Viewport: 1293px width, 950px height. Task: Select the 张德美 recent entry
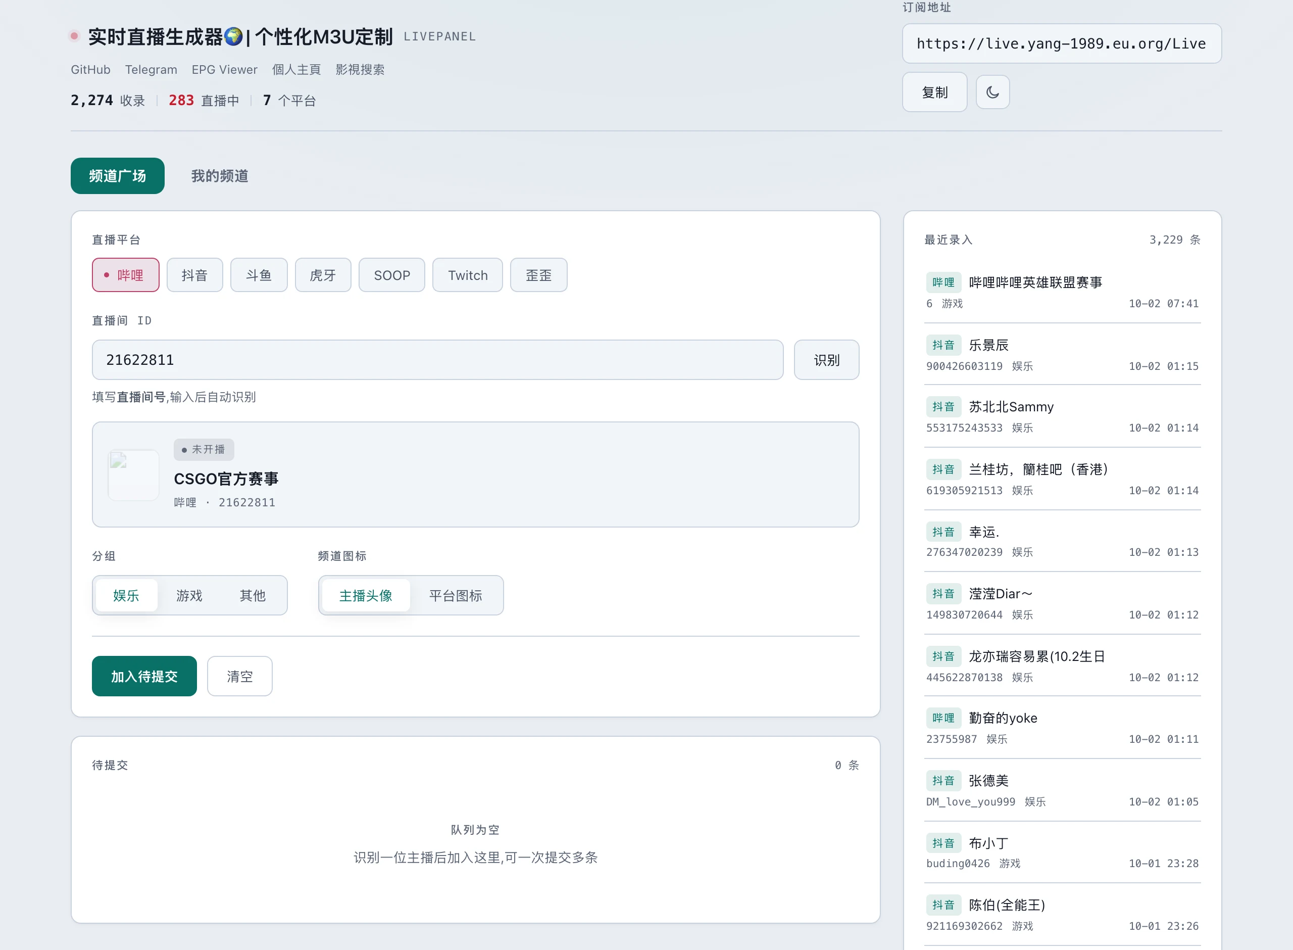tap(1062, 791)
